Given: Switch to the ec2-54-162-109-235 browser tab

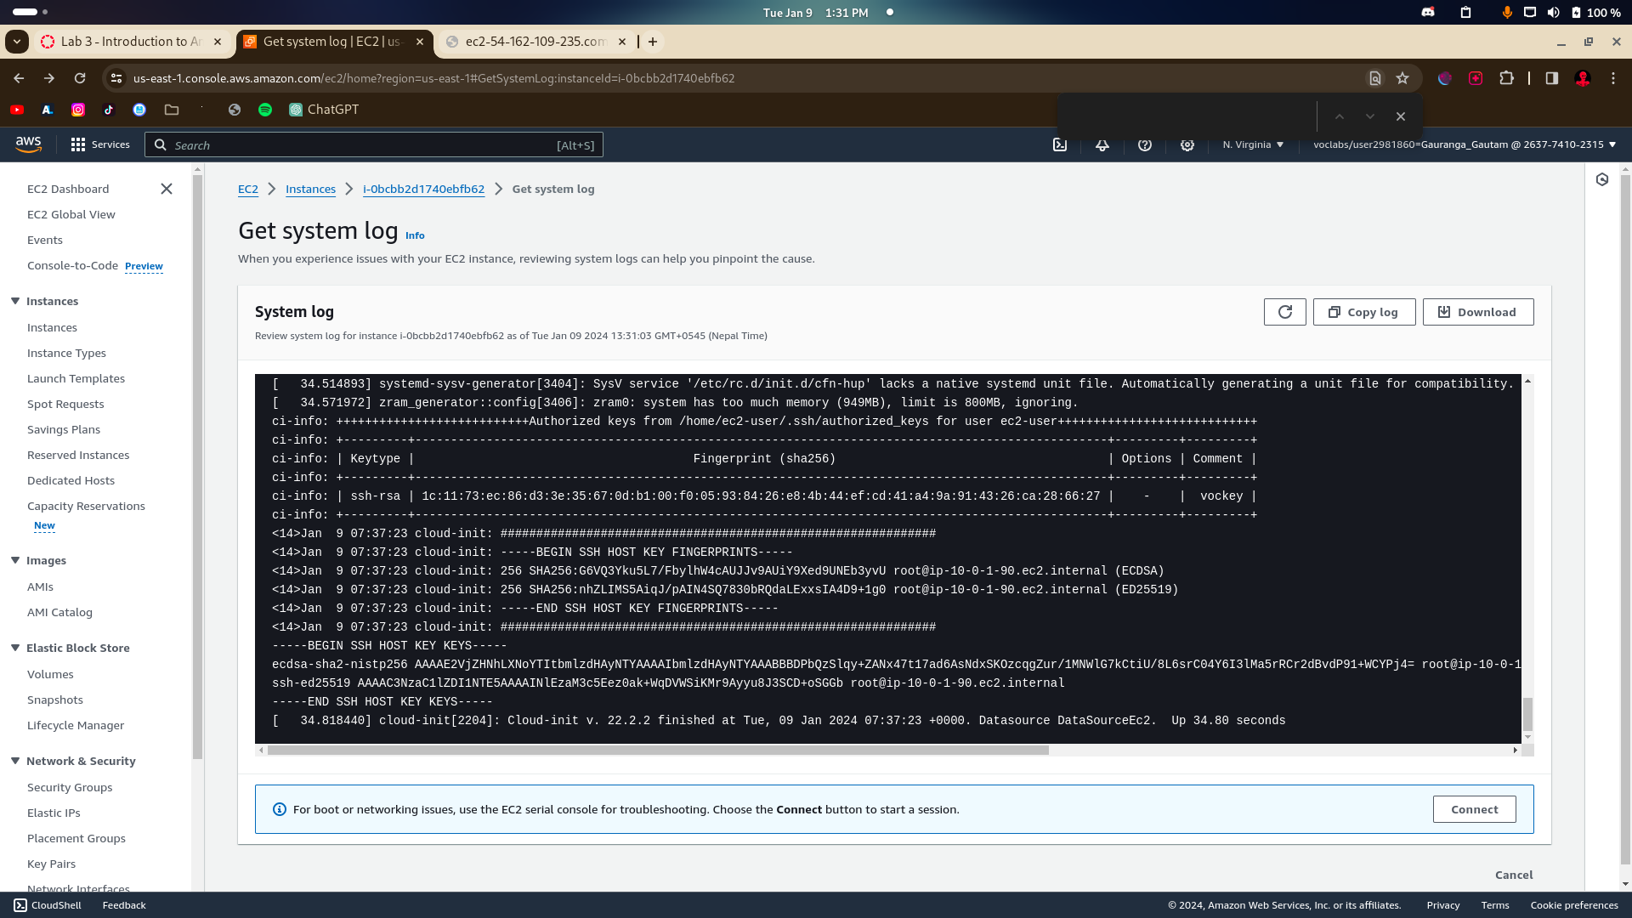Looking at the screenshot, I should click(534, 42).
